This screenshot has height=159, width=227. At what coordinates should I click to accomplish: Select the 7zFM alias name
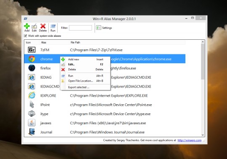pyautogui.click(x=45, y=50)
